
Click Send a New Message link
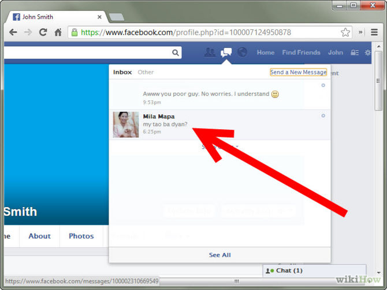298,72
